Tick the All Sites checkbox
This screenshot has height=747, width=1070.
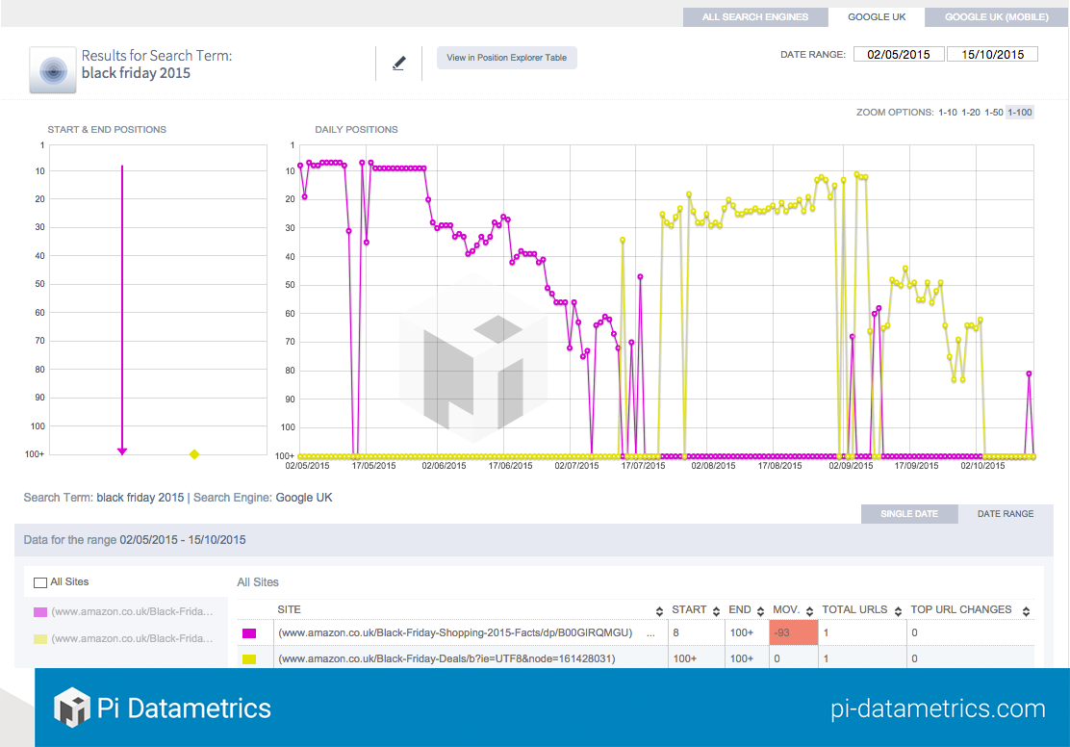(40, 582)
